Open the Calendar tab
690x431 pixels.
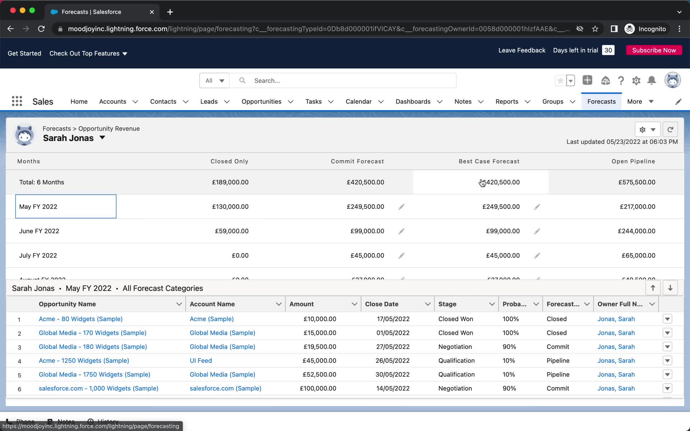click(x=358, y=102)
